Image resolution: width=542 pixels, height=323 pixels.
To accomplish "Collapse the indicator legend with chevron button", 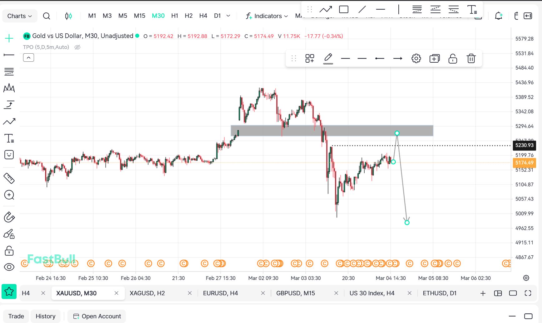I will point(28,58).
